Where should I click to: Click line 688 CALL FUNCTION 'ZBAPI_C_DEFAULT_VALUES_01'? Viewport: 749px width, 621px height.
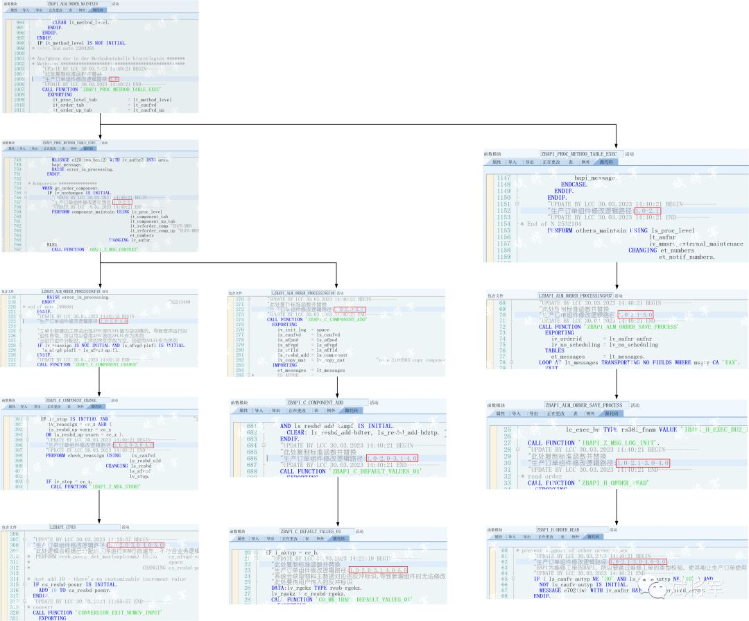(351, 471)
